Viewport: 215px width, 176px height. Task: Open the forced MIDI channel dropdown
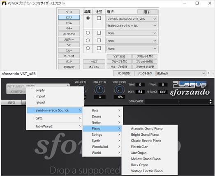(132, 25)
